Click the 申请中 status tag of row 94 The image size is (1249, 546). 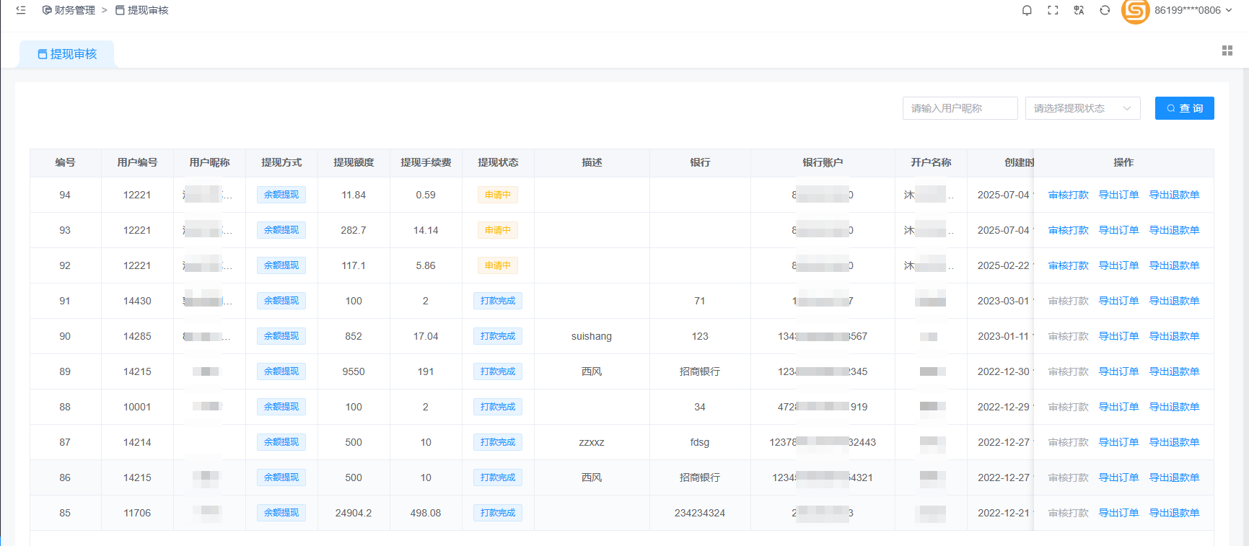point(497,195)
